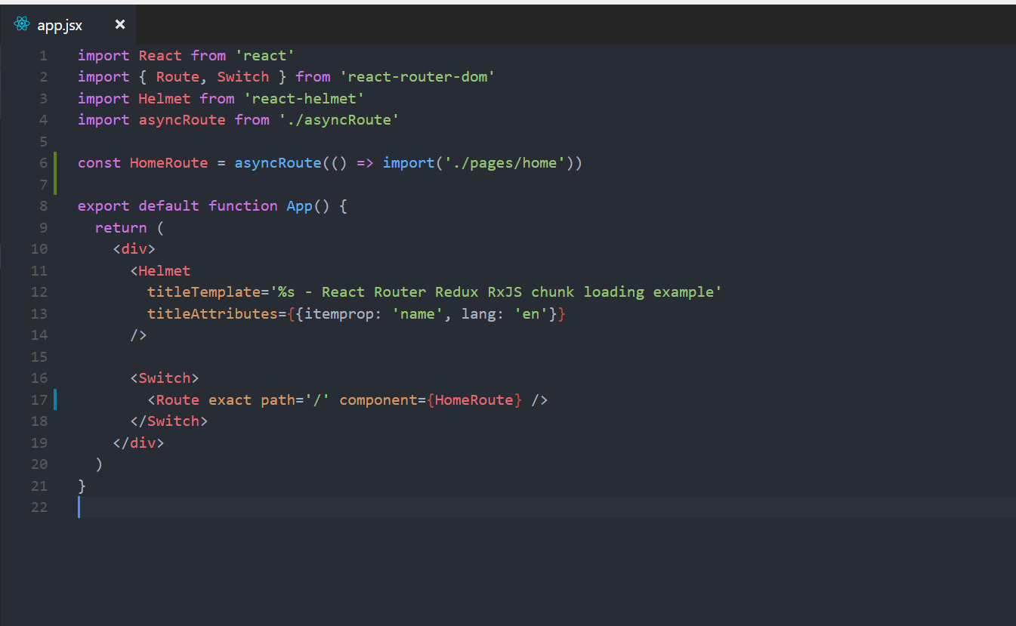The height and width of the screenshot is (626, 1016).
Task: Click the opening div tag on line 10
Action: pyautogui.click(x=134, y=249)
